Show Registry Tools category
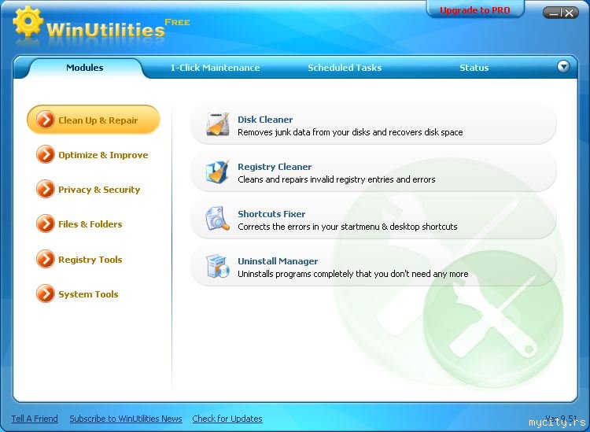Screen dimensions: 590x432 tap(79, 259)
